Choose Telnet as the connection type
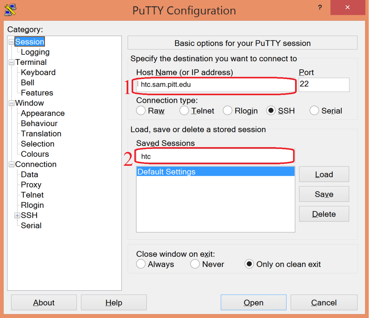 (184, 111)
